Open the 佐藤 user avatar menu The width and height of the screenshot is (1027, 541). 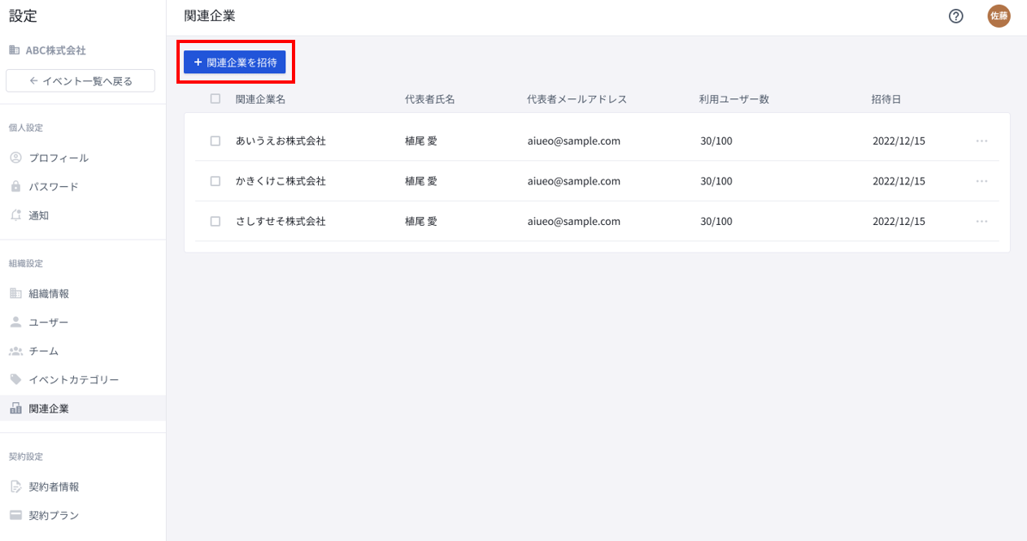[x=999, y=16]
